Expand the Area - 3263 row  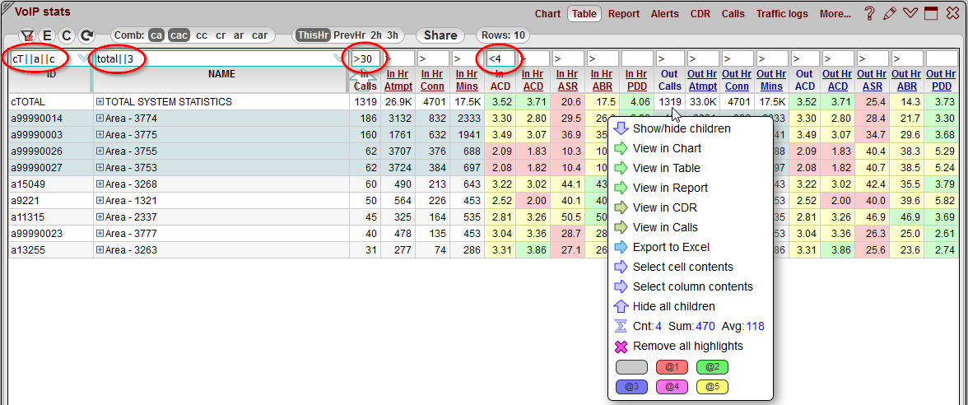pyautogui.click(x=100, y=250)
